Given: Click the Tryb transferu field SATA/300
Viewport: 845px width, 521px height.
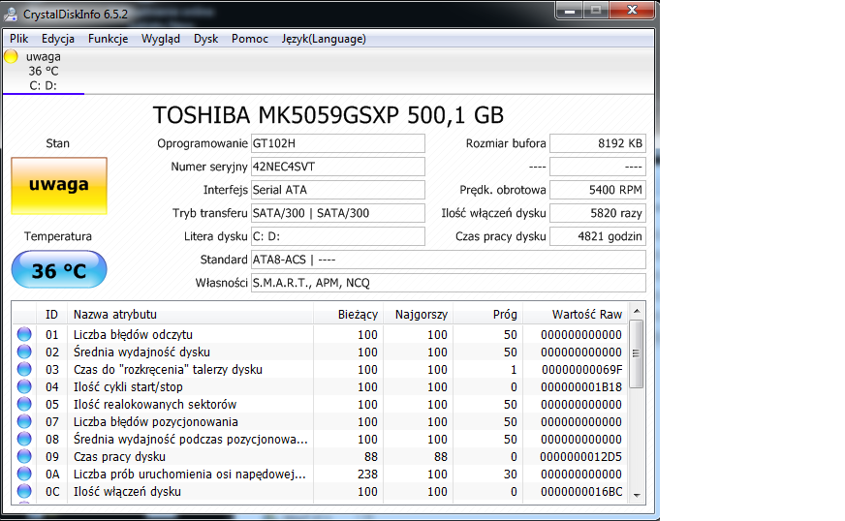Looking at the screenshot, I should (x=338, y=213).
